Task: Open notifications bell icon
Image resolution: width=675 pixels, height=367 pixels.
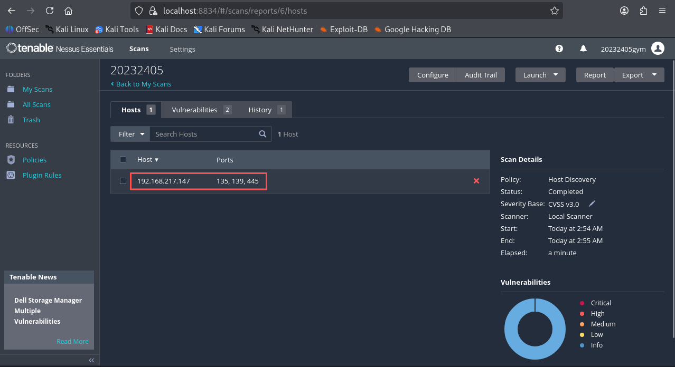Action: [583, 49]
